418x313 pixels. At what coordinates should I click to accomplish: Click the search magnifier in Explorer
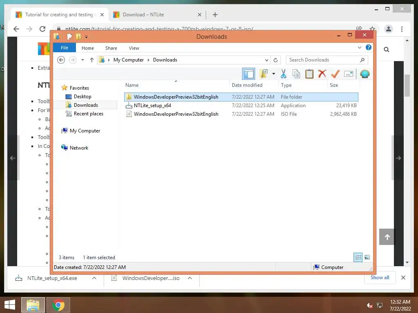[362, 60]
